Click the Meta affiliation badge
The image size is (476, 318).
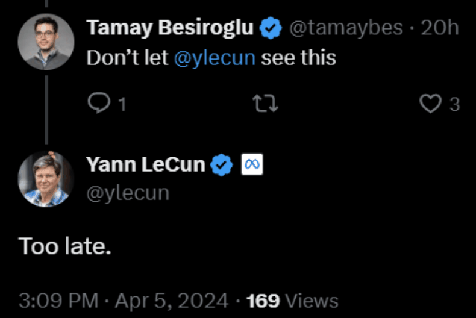(x=252, y=164)
